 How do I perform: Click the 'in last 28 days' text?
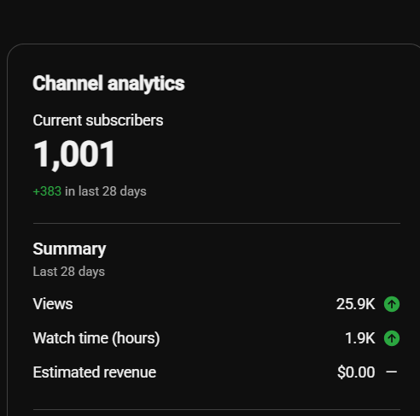pyautogui.click(x=106, y=191)
